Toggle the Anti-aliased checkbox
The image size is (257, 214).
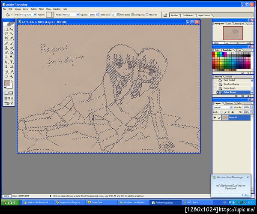click(119, 15)
